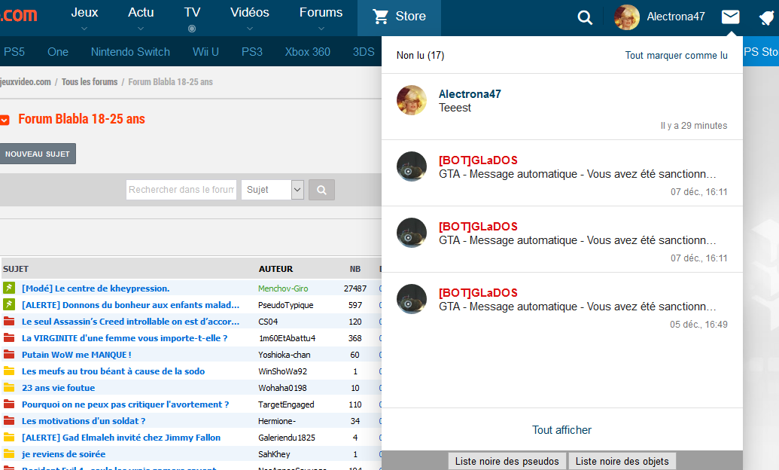This screenshot has height=470, width=779.
Task: Open the search magnifier in header
Action: coord(585,17)
